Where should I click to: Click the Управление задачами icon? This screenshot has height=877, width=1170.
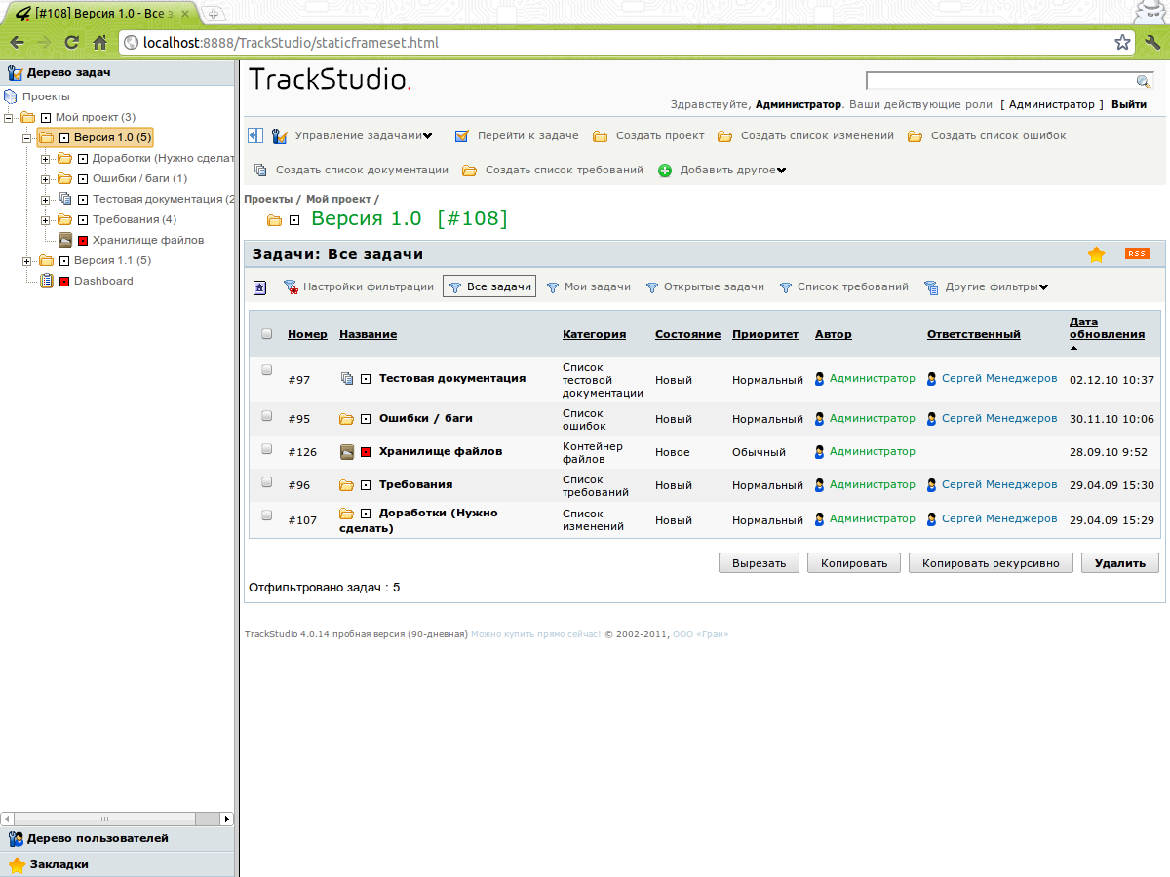pyautogui.click(x=279, y=136)
